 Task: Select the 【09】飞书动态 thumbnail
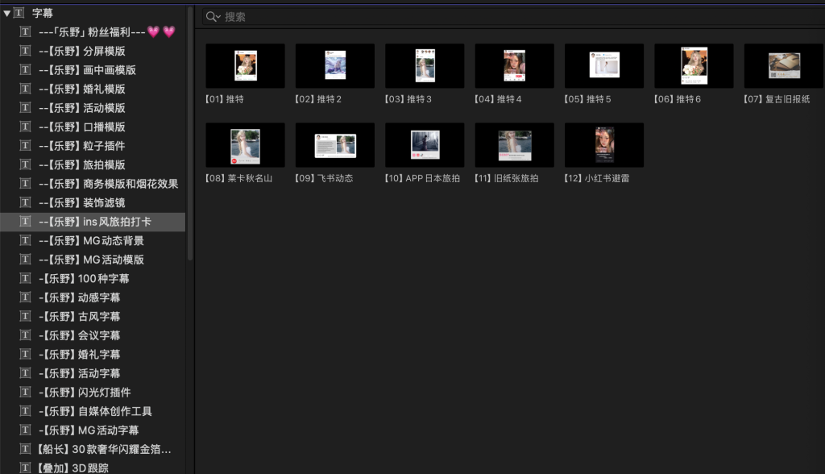pos(335,145)
